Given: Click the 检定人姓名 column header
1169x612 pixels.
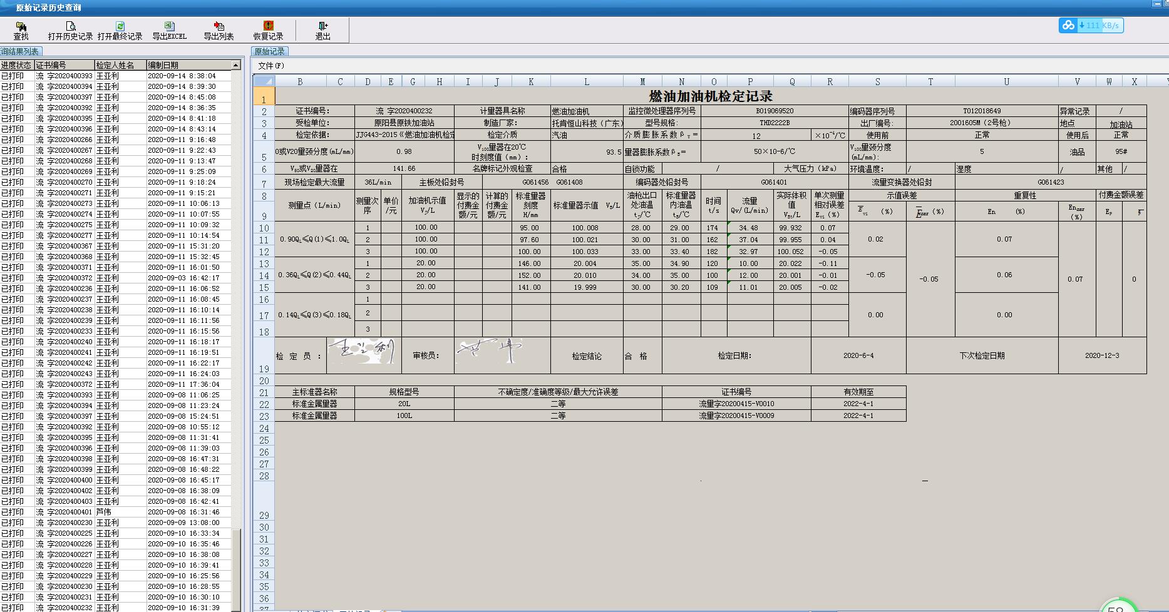Looking at the screenshot, I should (120, 65).
